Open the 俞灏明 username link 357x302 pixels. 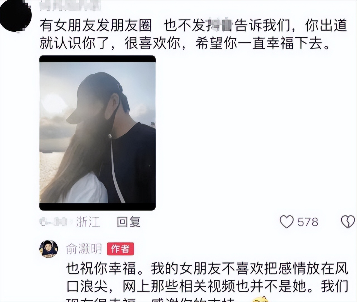(x=84, y=249)
